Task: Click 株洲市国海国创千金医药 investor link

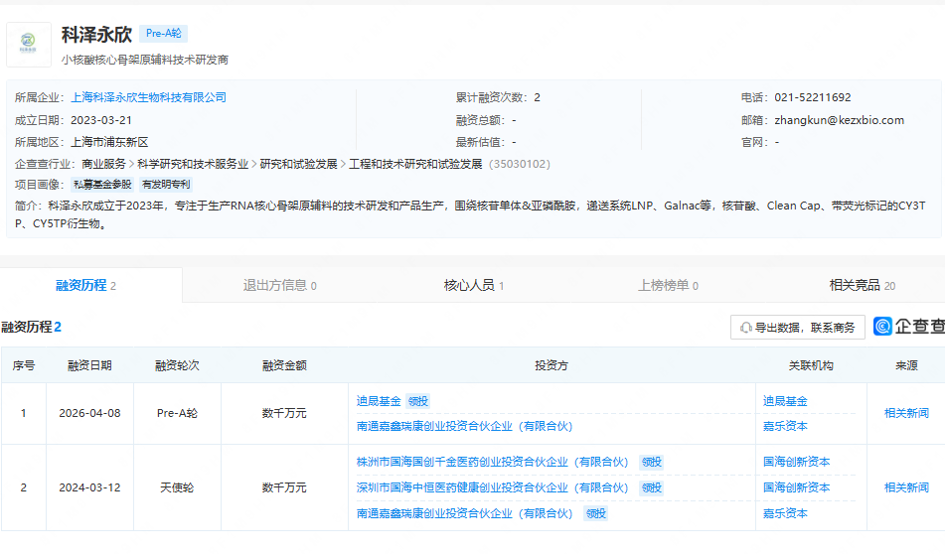Action: pyautogui.click(x=493, y=462)
